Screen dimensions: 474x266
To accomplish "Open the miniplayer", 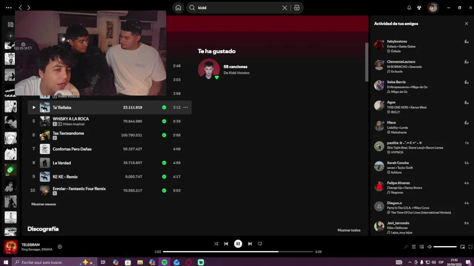I will pos(463,247).
